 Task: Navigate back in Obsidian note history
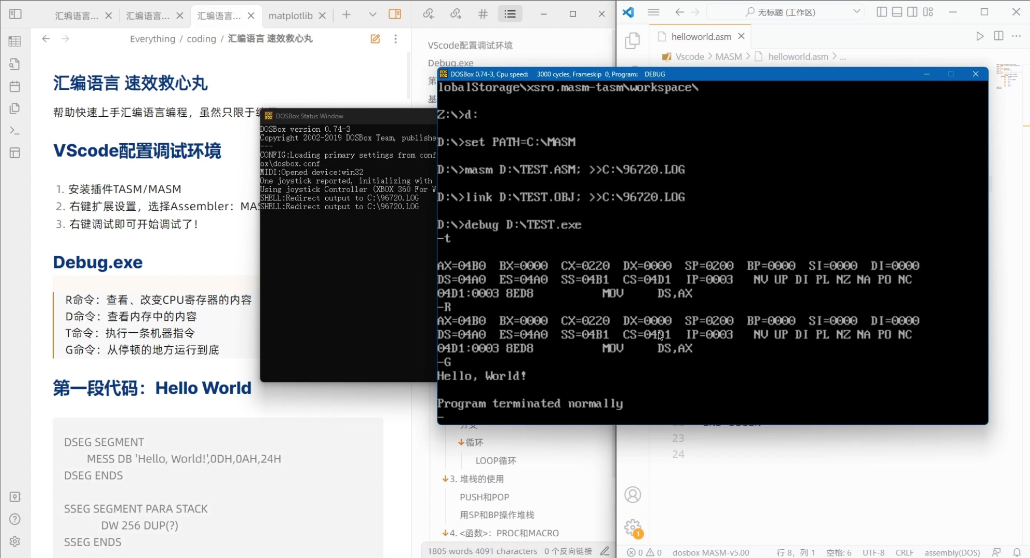pyautogui.click(x=46, y=39)
